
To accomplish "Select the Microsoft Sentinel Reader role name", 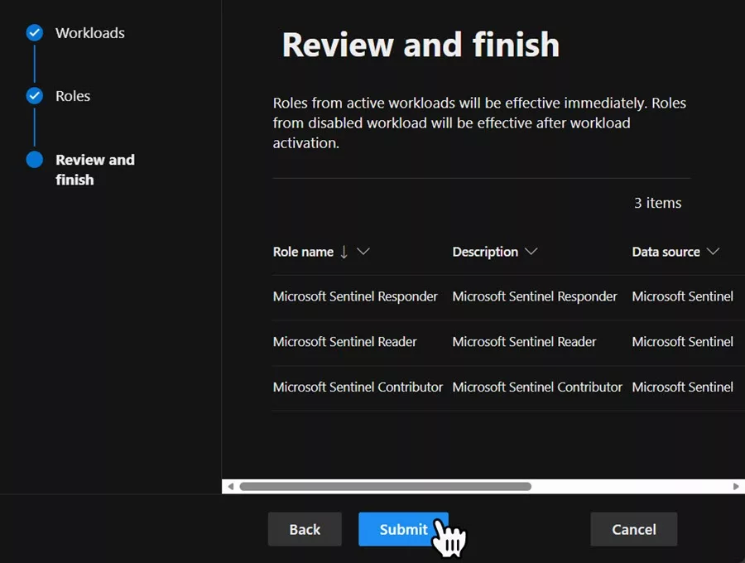I will (x=344, y=342).
